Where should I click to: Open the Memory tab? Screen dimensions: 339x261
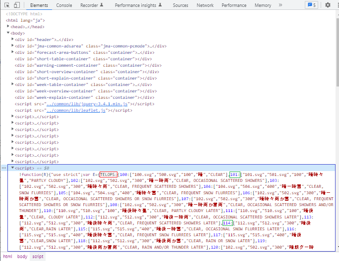coord(263,5)
